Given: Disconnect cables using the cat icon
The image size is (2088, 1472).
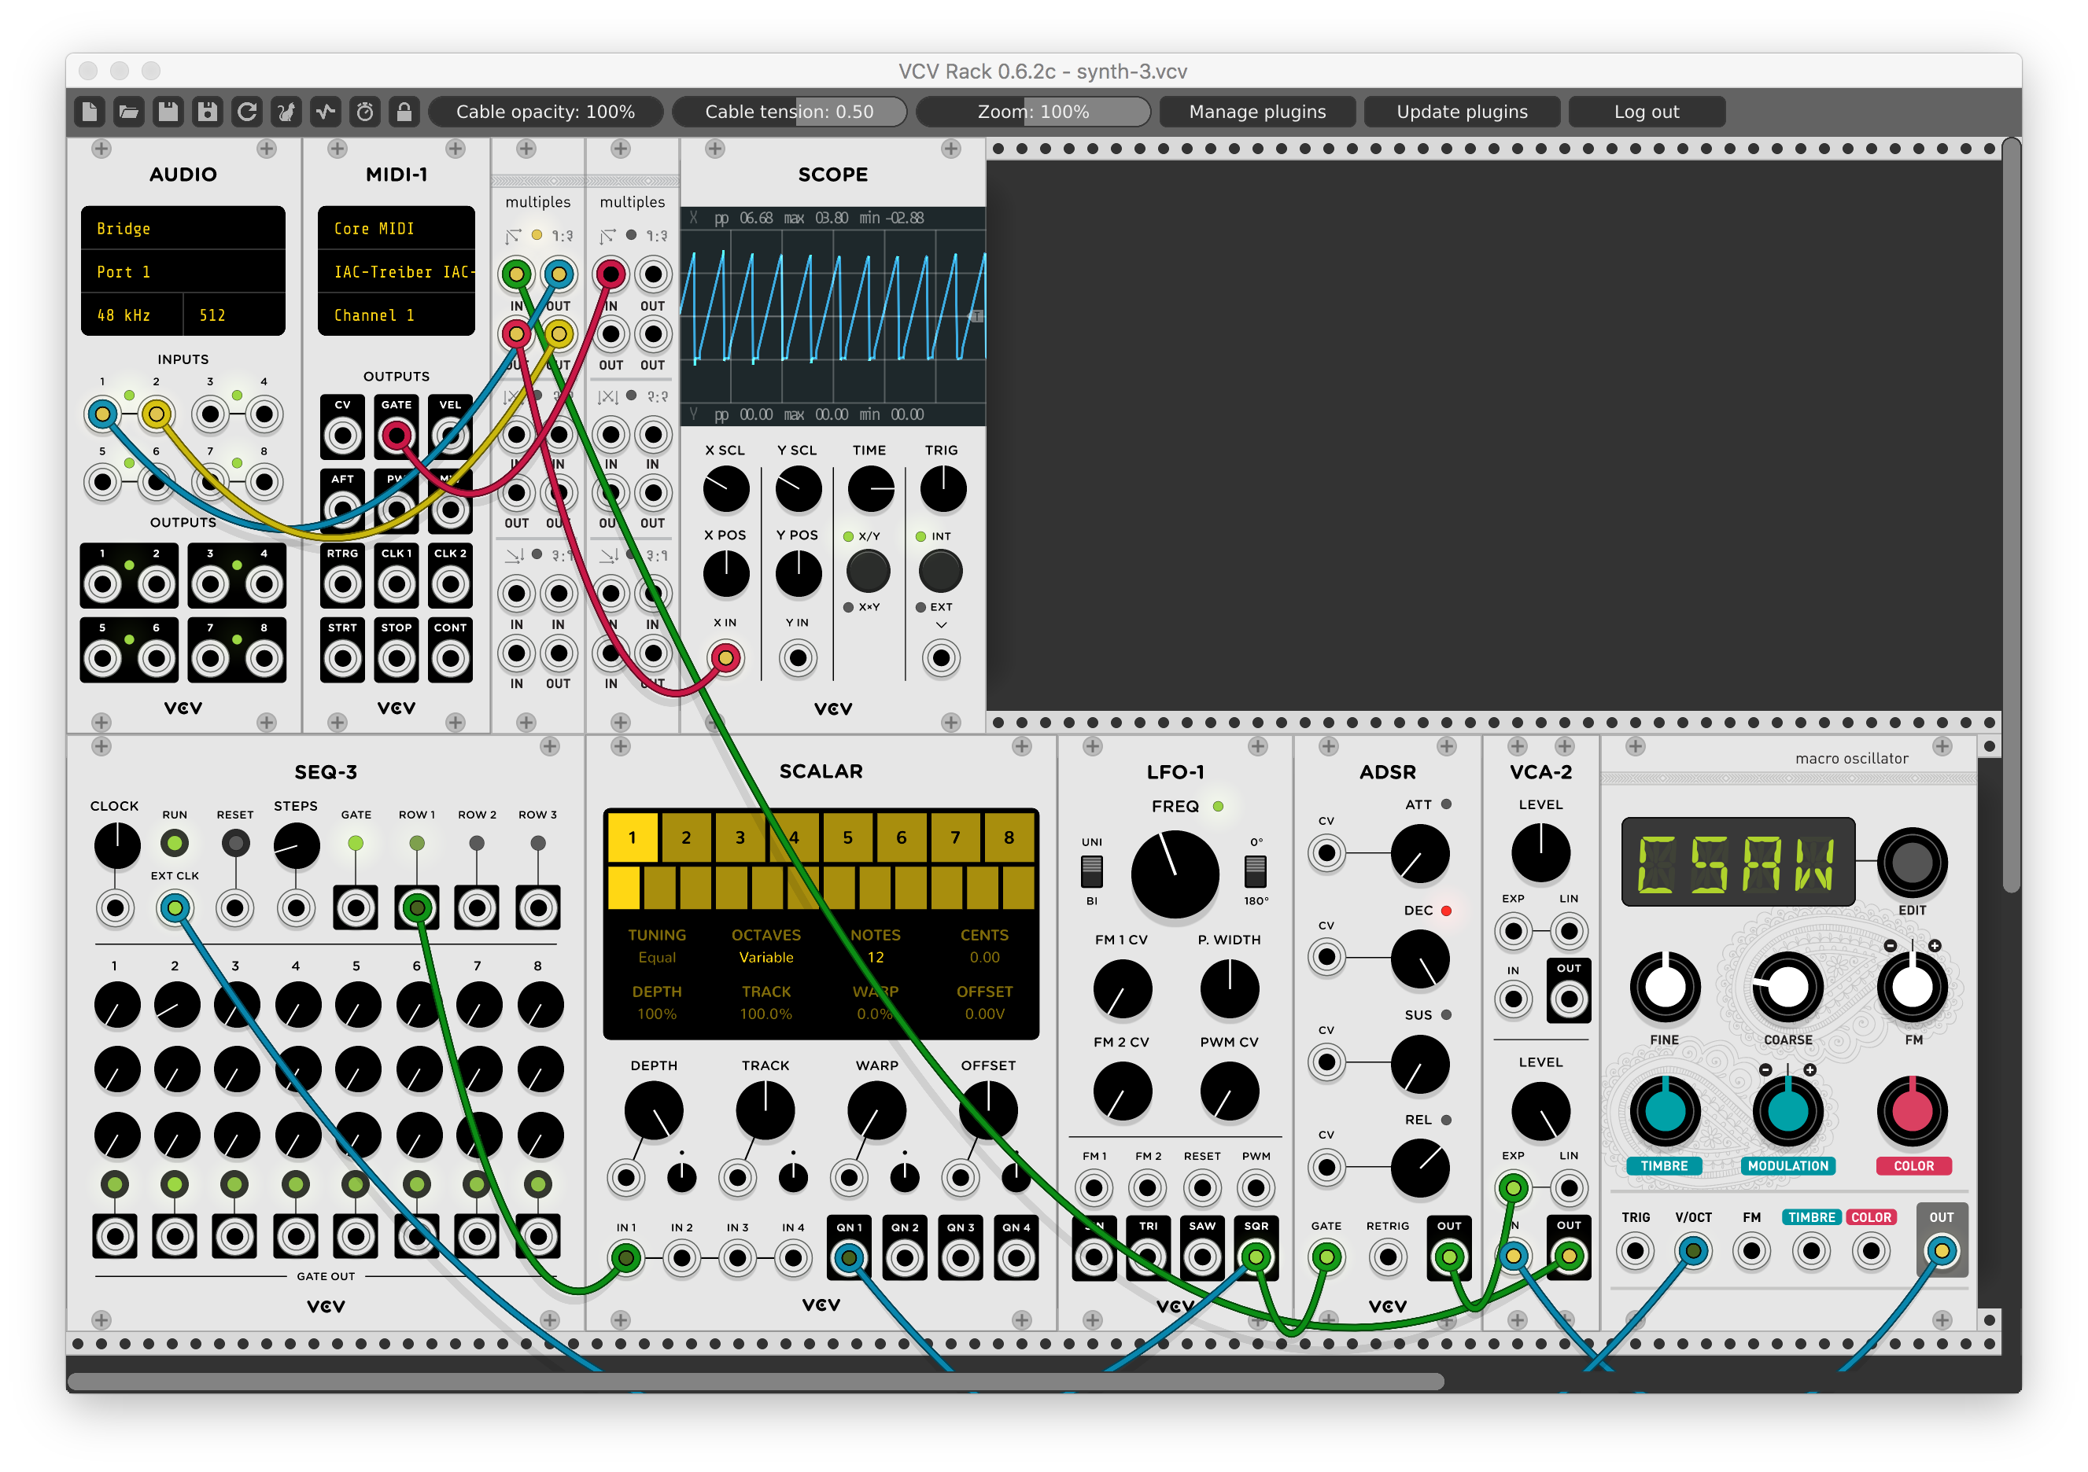Looking at the screenshot, I should tap(286, 112).
